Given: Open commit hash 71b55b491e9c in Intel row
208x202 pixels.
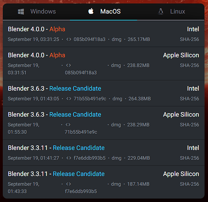Looking at the screenshot, I should [90, 99].
